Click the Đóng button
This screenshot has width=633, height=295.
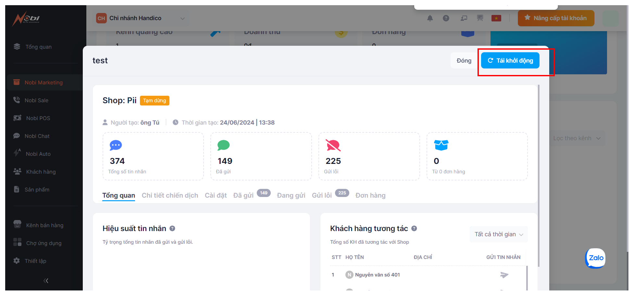tap(464, 61)
